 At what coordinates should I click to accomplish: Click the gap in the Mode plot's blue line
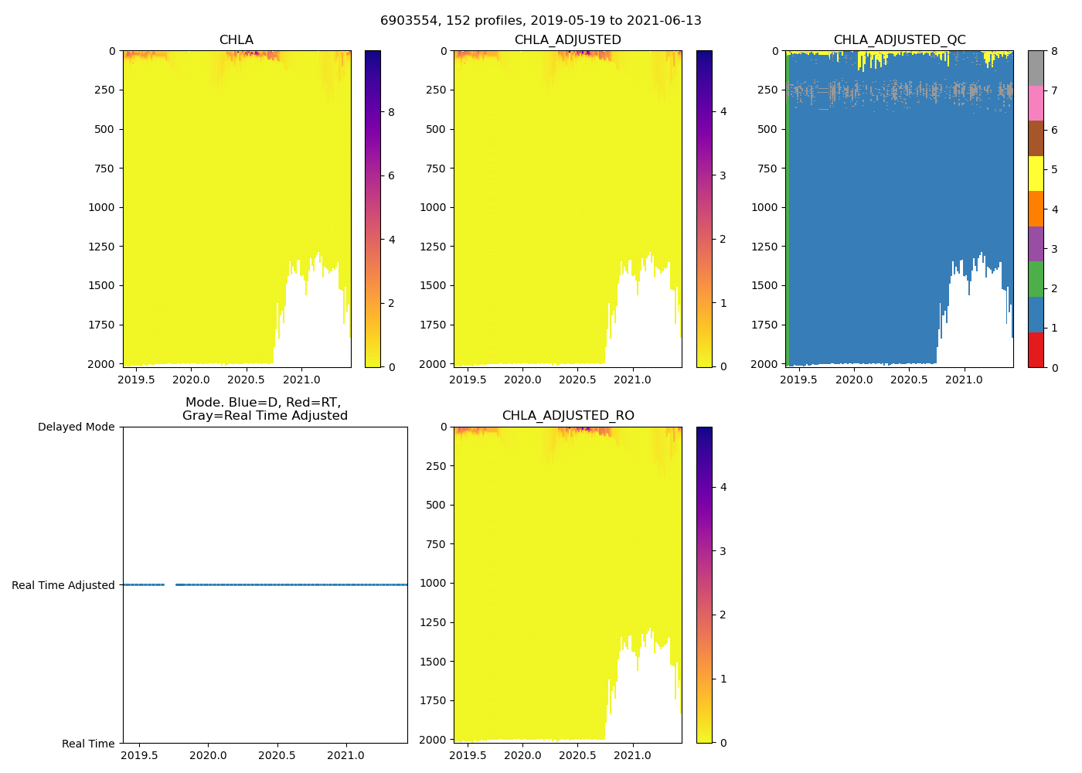point(170,585)
